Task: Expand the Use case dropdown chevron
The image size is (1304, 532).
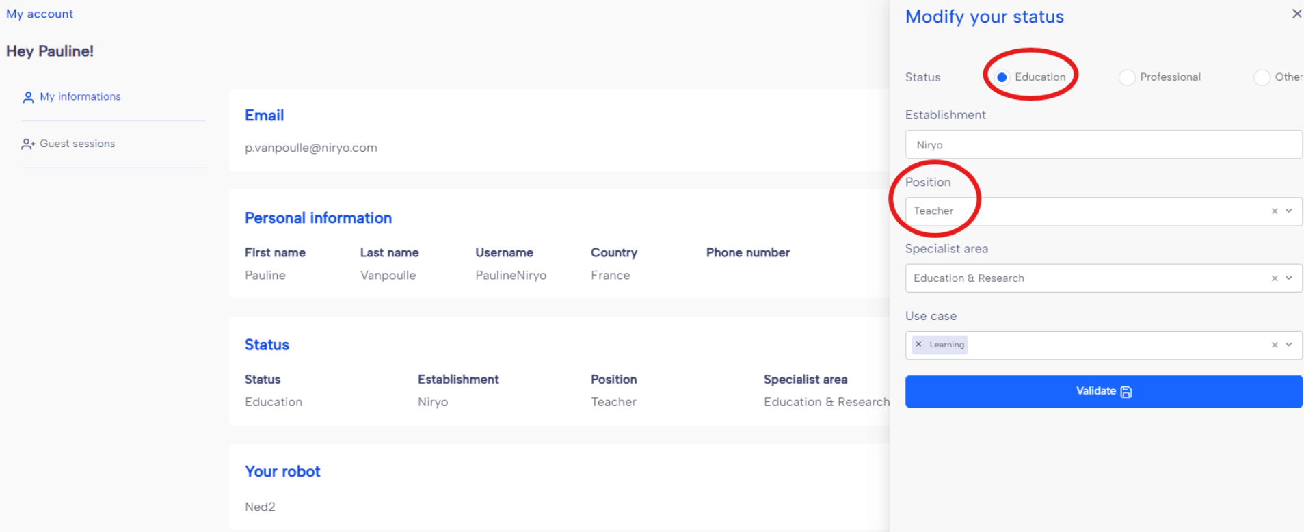Action: click(1289, 345)
